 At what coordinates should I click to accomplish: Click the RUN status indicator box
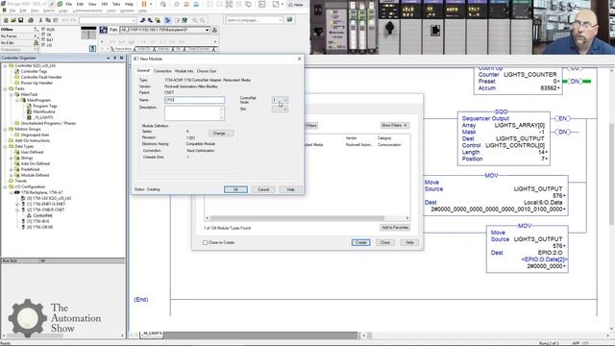(43, 30)
